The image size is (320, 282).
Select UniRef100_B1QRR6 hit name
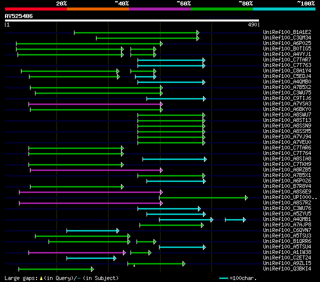pyautogui.click(x=287, y=241)
